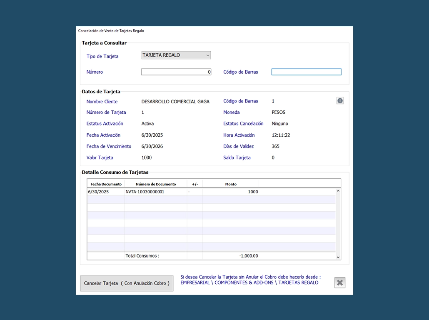429x320 pixels.
Task: Click the Estatus Activación value Activa
Action: click(x=147, y=124)
